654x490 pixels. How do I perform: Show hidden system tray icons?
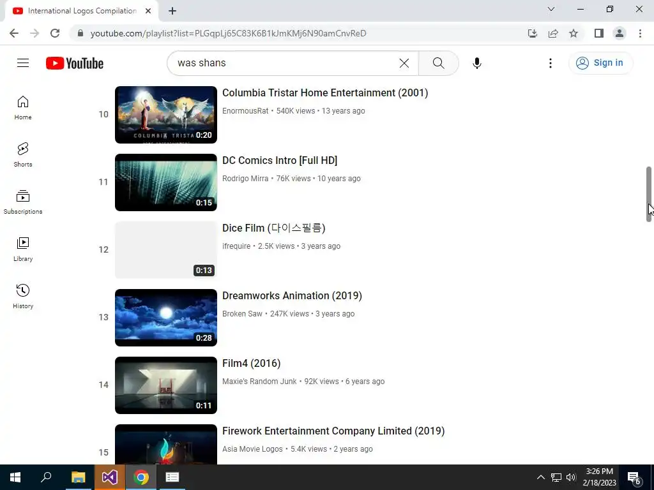click(540, 477)
